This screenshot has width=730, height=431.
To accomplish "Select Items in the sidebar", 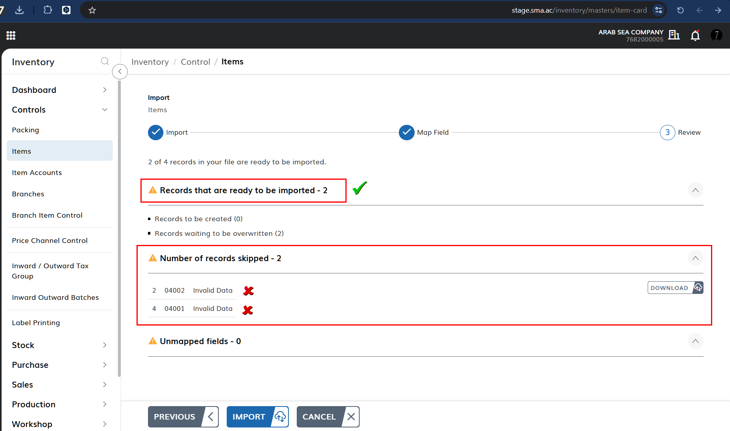I will coord(59,151).
